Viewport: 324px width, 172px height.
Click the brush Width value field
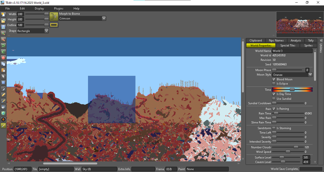pyautogui.click(x=21, y=14)
